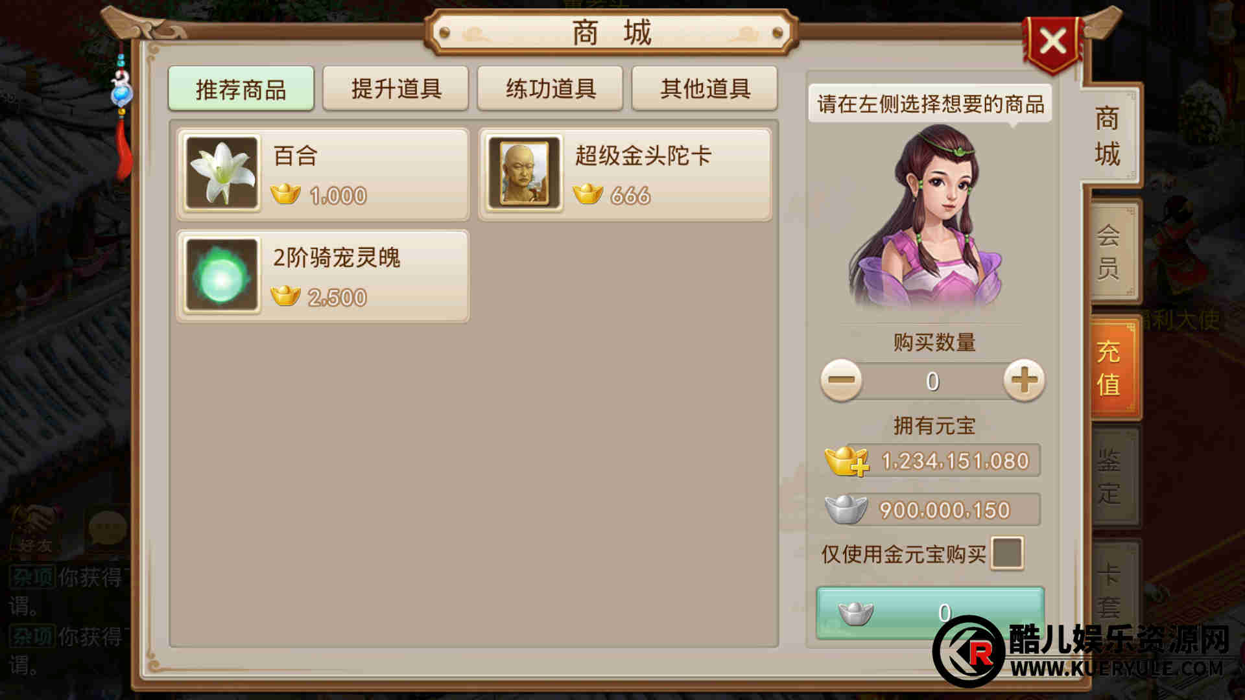Image resolution: width=1245 pixels, height=700 pixels.
Task: Select the 超级金头陀卡 card portrait icon
Action: 524,173
